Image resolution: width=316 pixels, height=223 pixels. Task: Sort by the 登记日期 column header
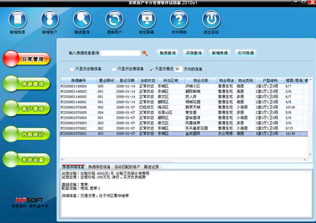coord(127,81)
